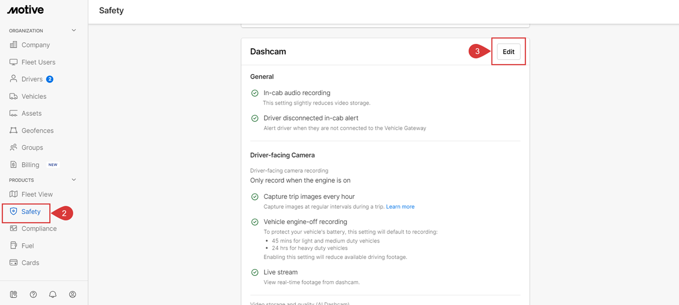Click the PRODUCTS section label
The image size is (679, 305).
tap(21, 180)
